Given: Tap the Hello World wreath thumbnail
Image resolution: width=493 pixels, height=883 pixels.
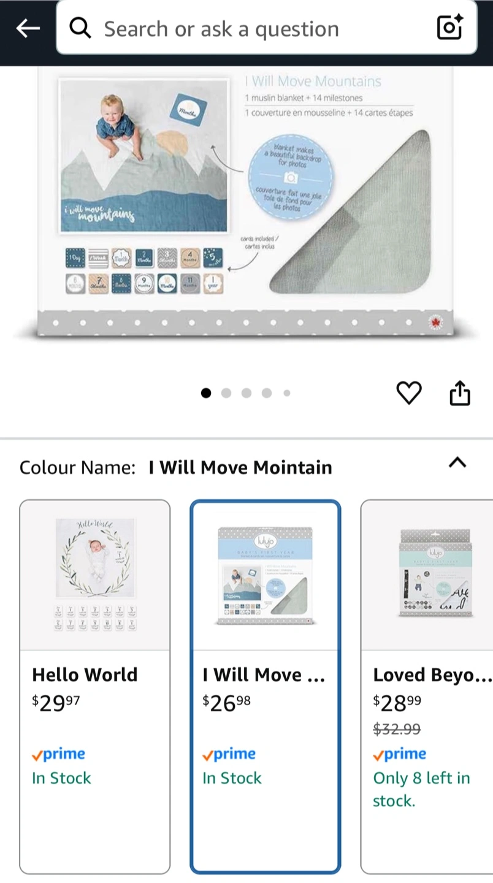Looking at the screenshot, I should (x=95, y=575).
